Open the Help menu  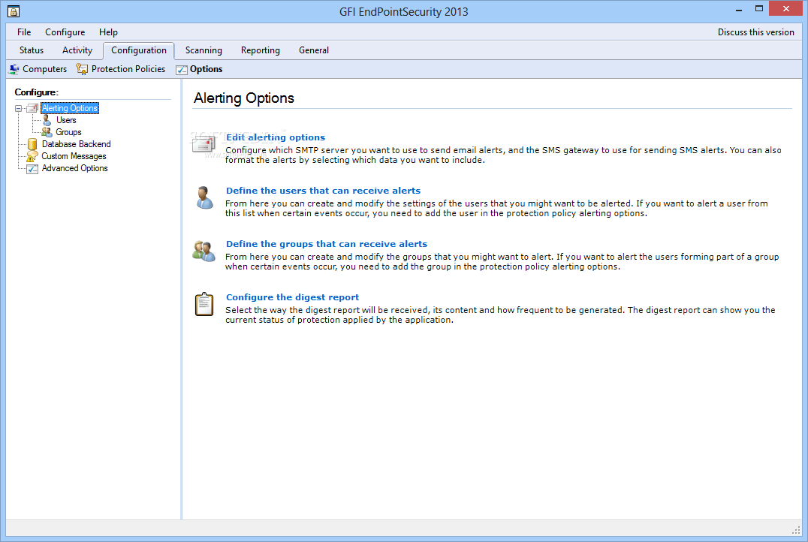[108, 32]
